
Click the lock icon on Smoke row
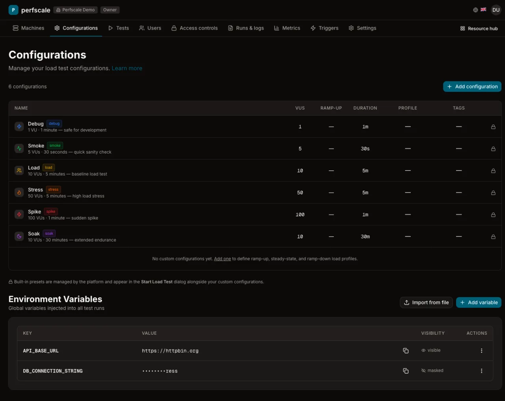(493, 149)
